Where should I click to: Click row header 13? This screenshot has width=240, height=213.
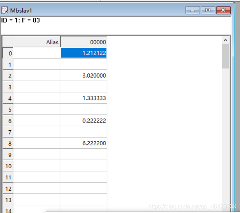pos(8,200)
